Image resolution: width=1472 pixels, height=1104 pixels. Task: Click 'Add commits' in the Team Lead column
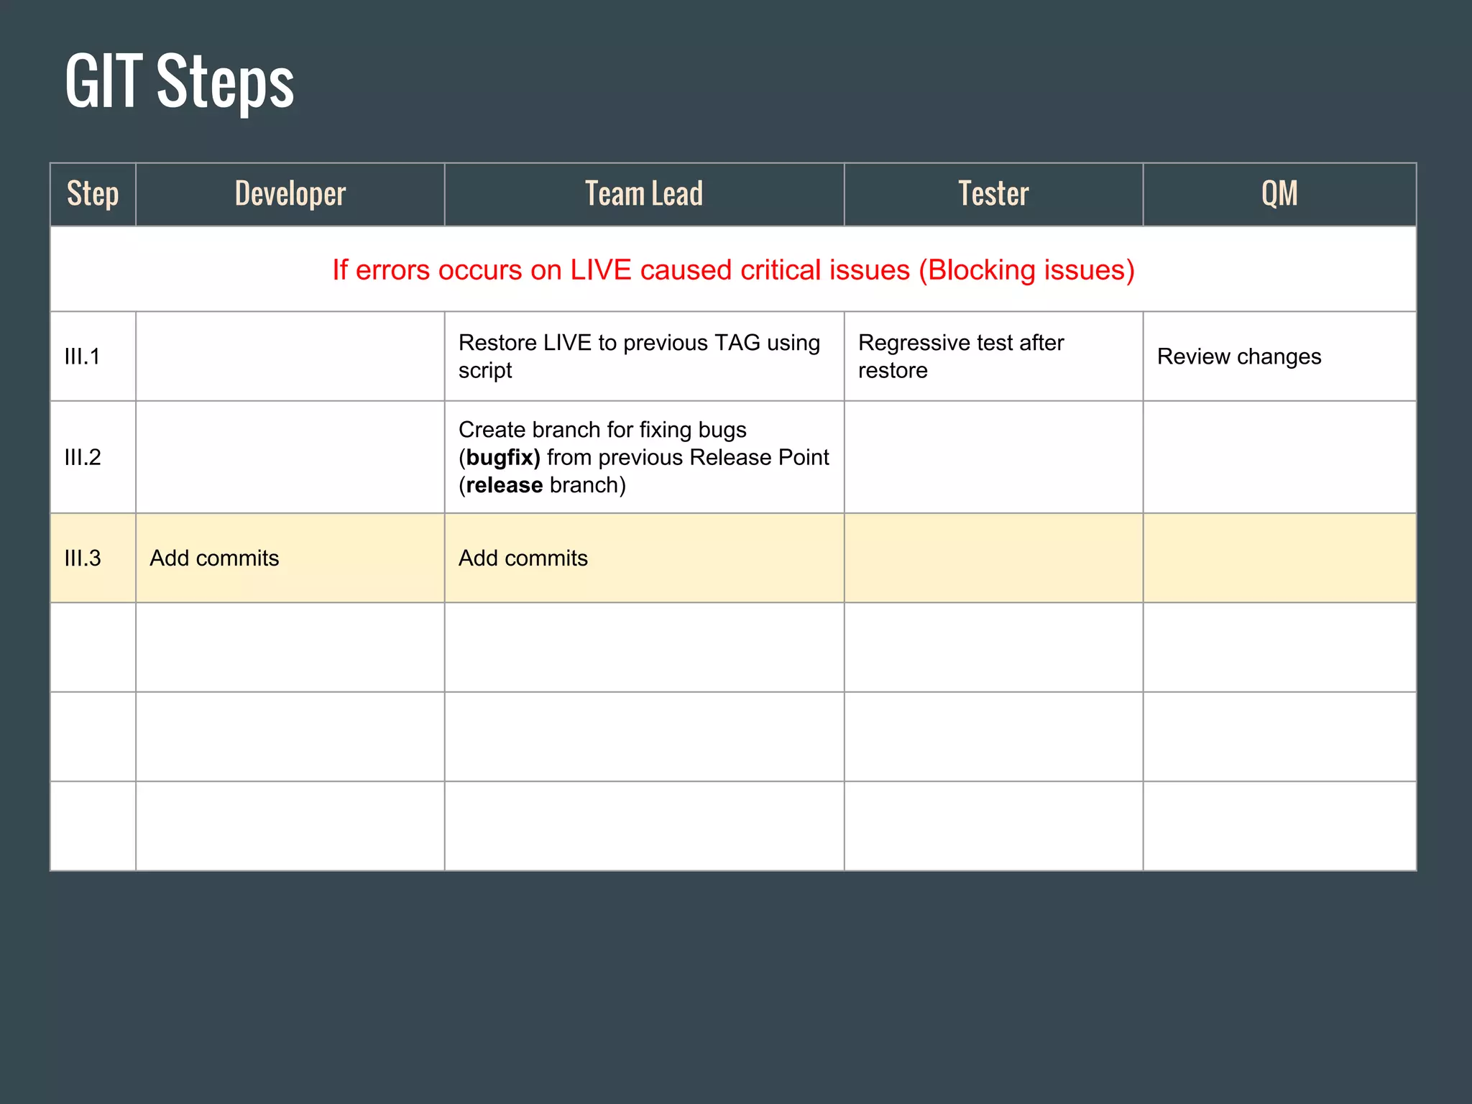[x=644, y=558]
